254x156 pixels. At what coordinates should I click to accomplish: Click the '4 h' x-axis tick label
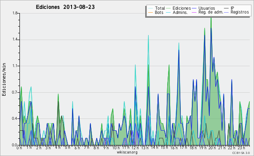(58, 148)
